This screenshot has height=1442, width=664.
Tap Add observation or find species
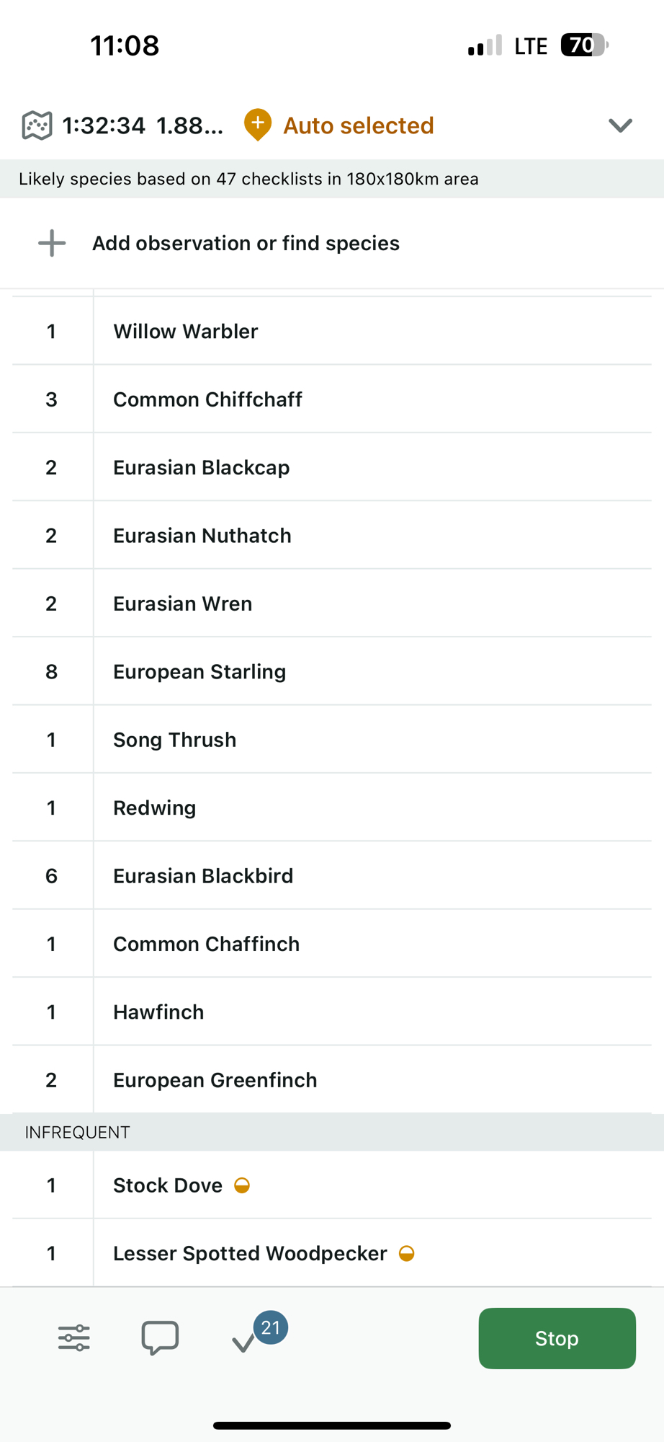[x=246, y=244]
